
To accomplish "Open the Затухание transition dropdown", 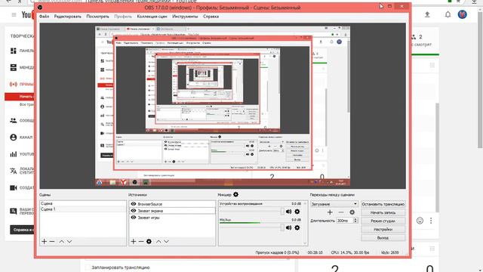I will (334, 204).
